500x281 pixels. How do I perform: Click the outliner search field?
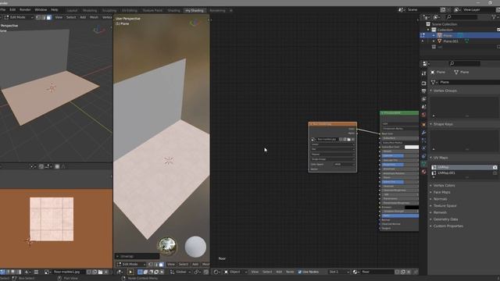click(462, 17)
